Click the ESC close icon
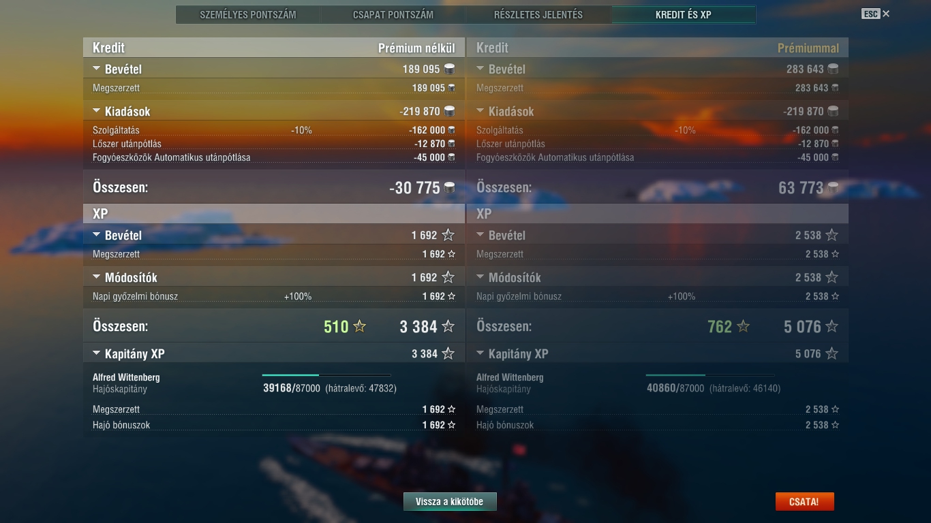This screenshot has width=931, height=523. tap(886, 14)
